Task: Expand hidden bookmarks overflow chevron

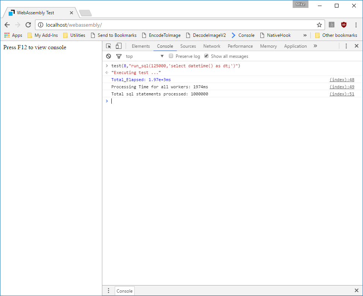Action: pos(305,35)
